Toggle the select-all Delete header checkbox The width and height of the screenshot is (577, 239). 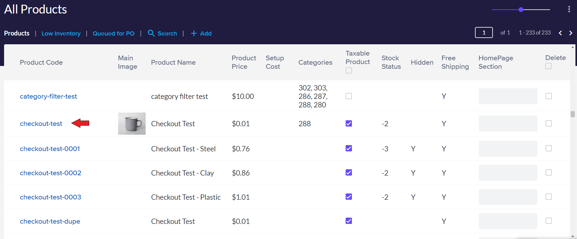coord(548,66)
